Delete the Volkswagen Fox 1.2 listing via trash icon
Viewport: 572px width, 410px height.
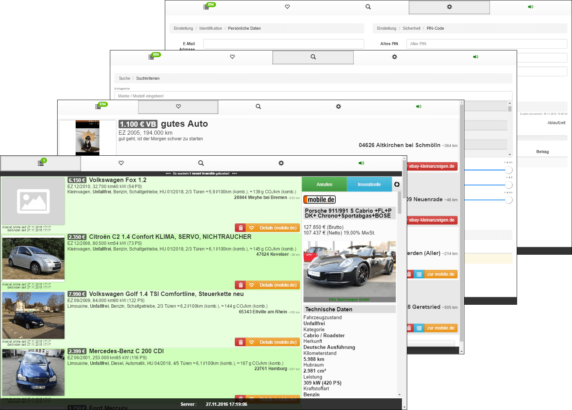pos(240,228)
